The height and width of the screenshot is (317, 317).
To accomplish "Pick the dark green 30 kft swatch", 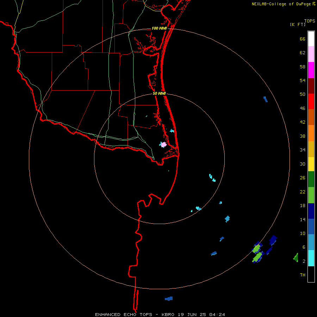I will pos(311,179).
